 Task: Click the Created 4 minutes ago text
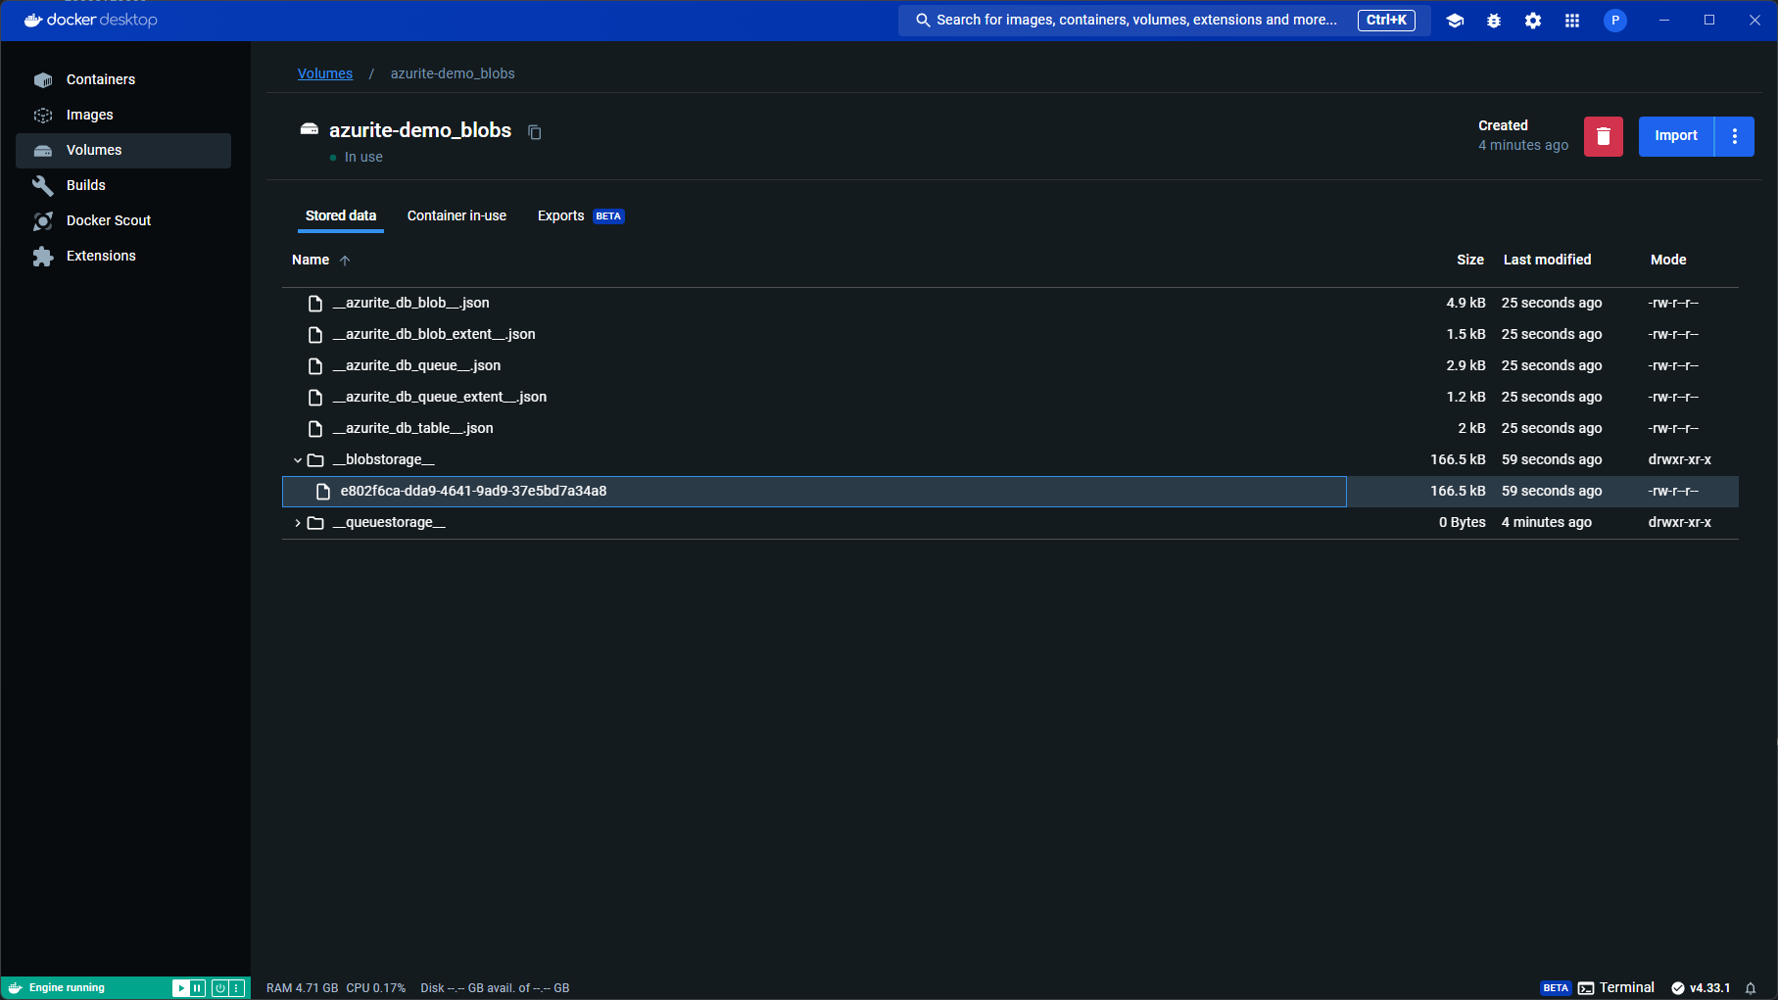[x=1522, y=135]
